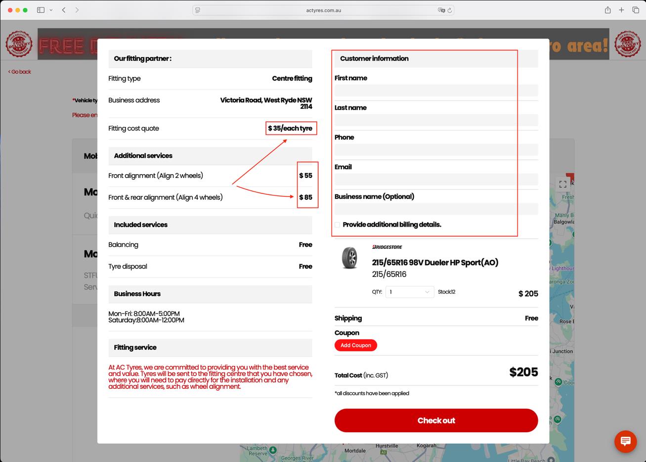The height and width of the screenshot is (462, 646).
Task: Click the Add Coupon button
Action: coord(355,345)
